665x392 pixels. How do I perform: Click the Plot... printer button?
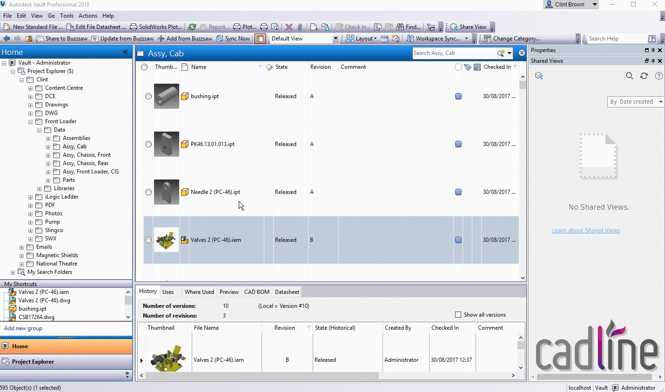click(x=245, y=27)
